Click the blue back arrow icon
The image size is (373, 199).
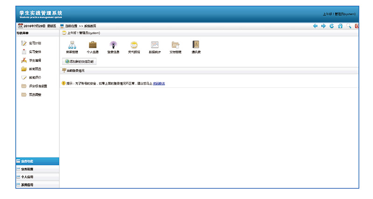tap(315, 26)
